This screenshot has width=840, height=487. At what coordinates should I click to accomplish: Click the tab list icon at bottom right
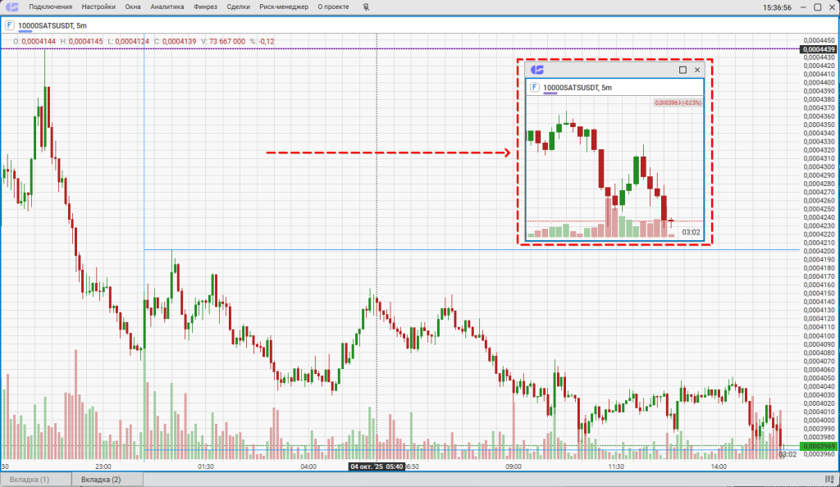pos(831,479)
